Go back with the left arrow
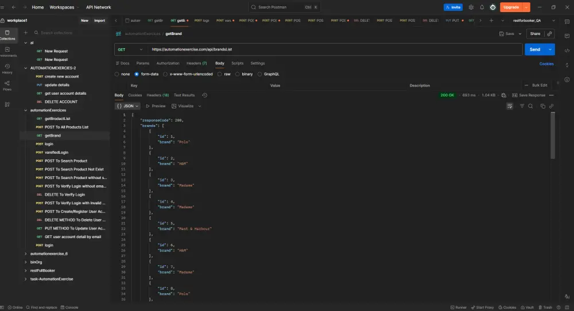Viewport: 574px width, 311px height. tap(14, 7)
